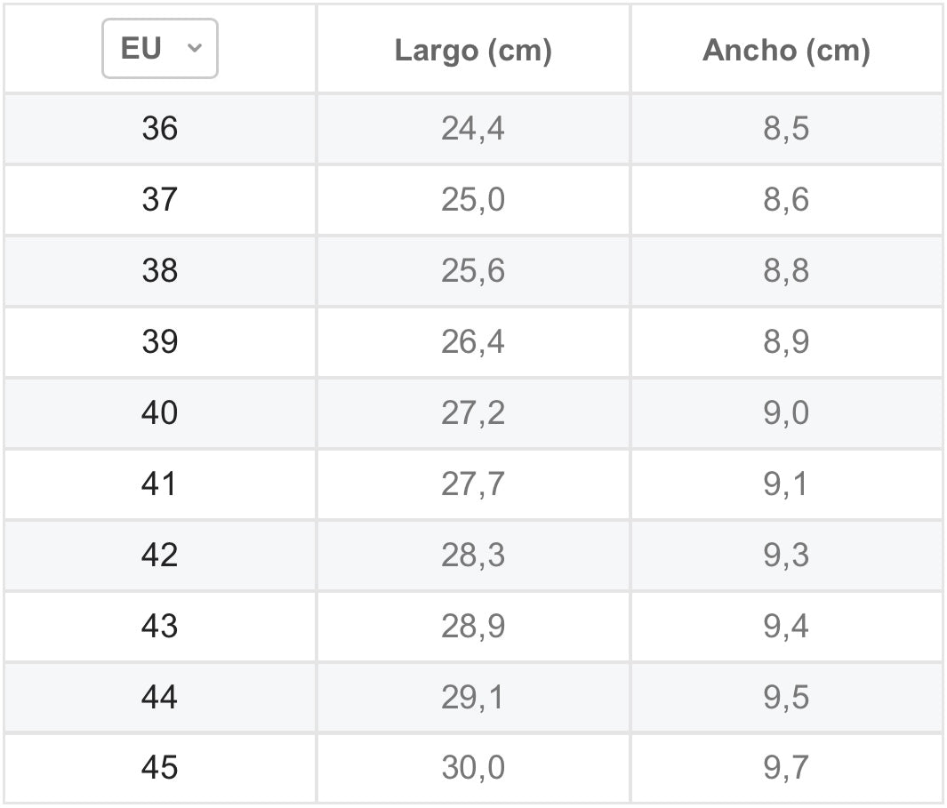
Task: Choose size 43 in the table
Action: tap(160, 627)
